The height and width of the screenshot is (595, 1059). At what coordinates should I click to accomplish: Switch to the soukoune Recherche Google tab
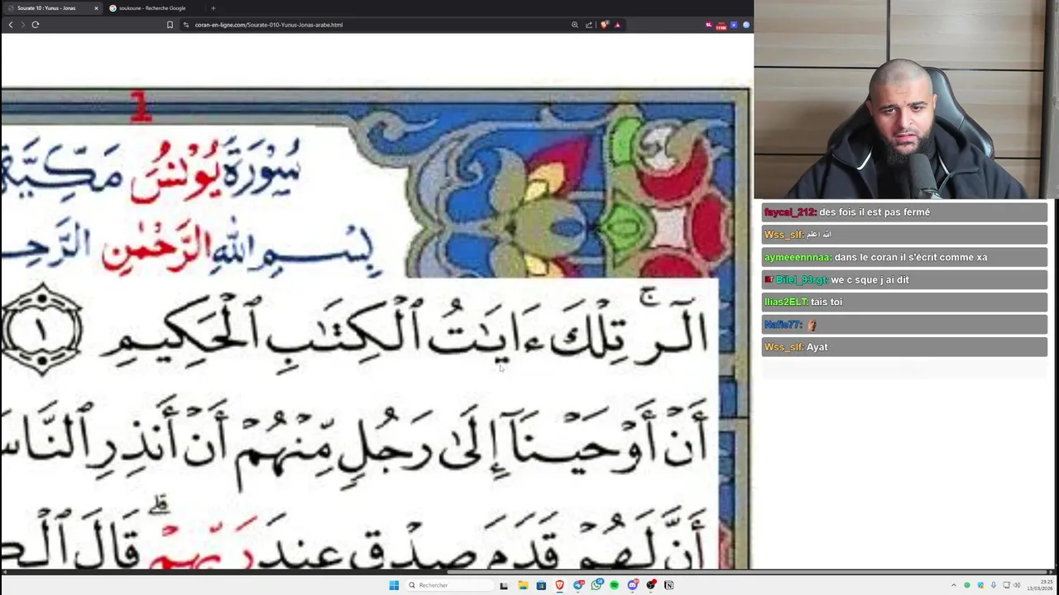tap(152, 8)
